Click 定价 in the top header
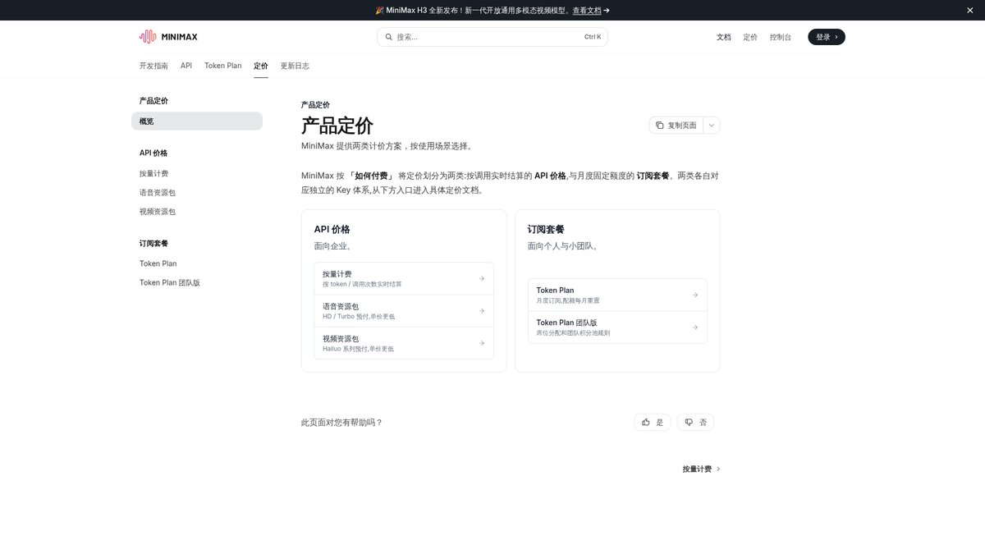Screen dimensions: 985x554 click(750, 37)
